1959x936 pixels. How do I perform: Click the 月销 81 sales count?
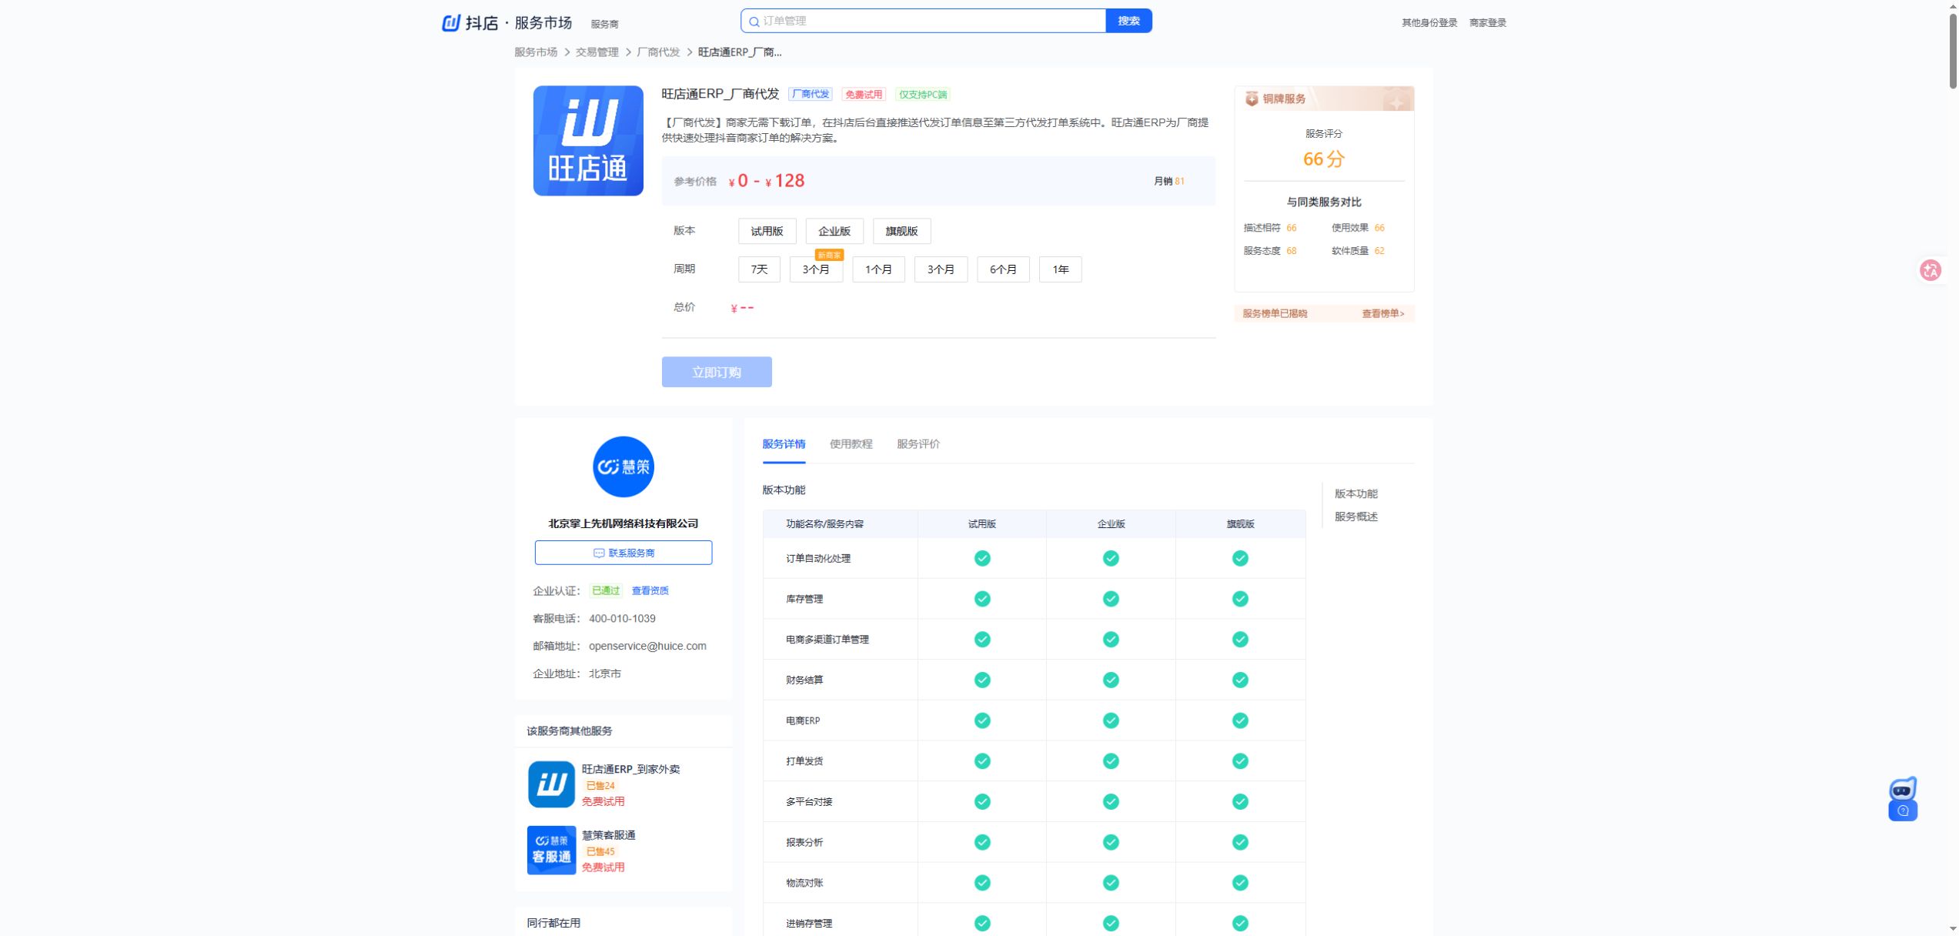click(1168, 182)
